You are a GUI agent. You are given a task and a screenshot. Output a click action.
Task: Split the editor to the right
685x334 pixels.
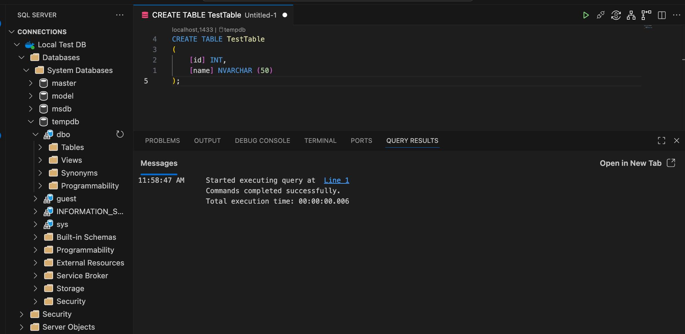click(662, 15)
